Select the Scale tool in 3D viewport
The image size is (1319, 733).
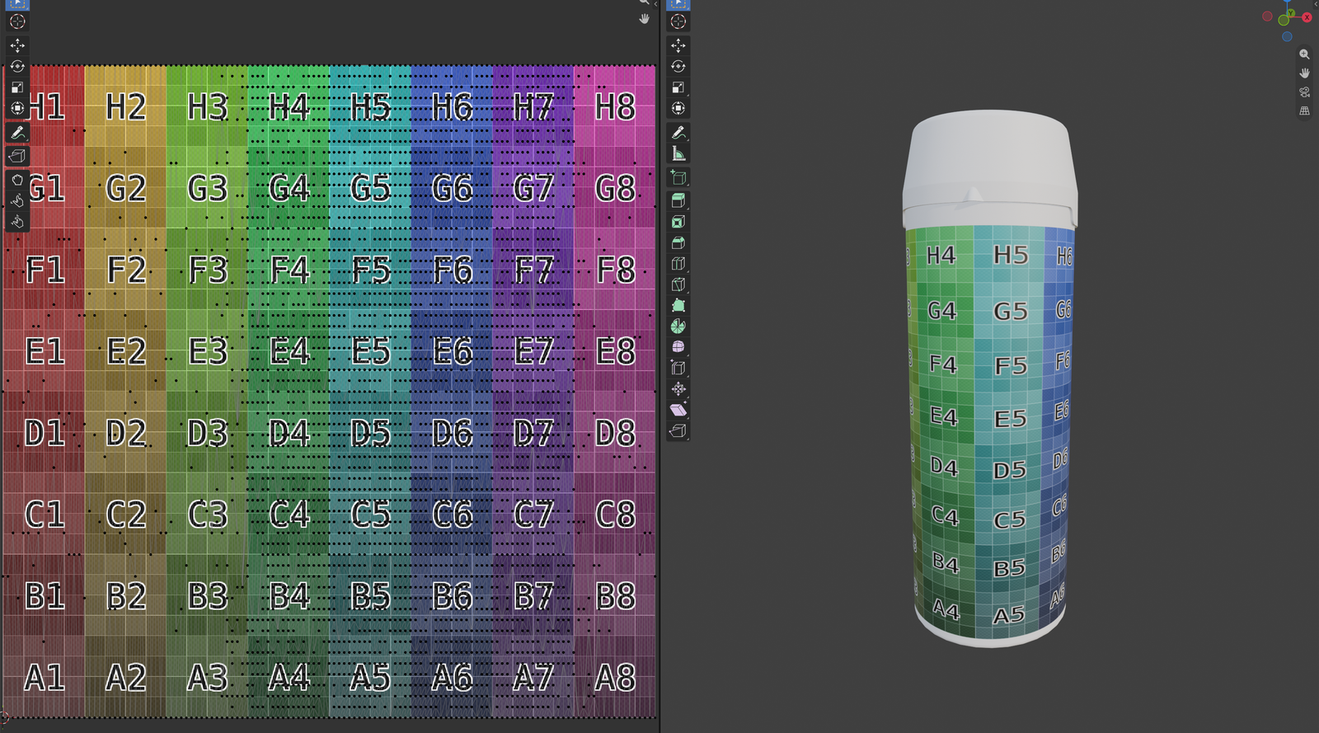[x=678, y=87]
